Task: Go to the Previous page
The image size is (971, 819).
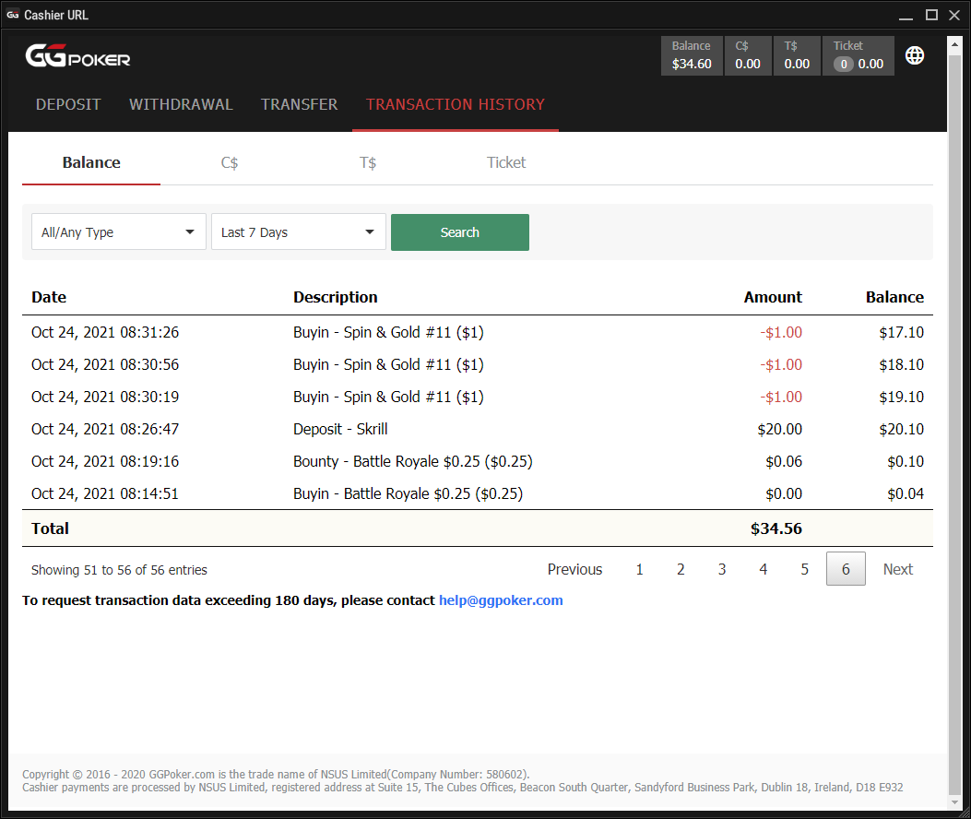Action: (574, 569)
